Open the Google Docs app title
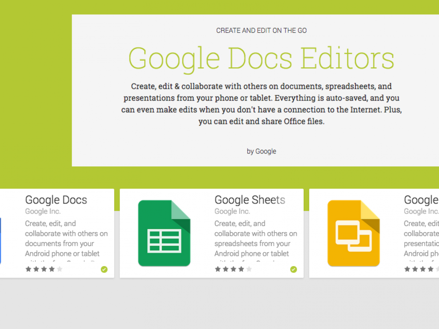439x329 pixels. click(56, 200)
